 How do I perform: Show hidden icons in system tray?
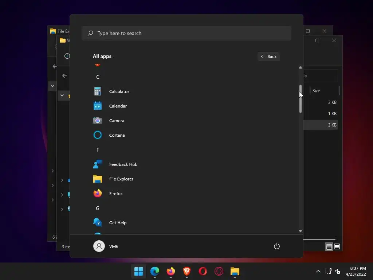point(318,271)
